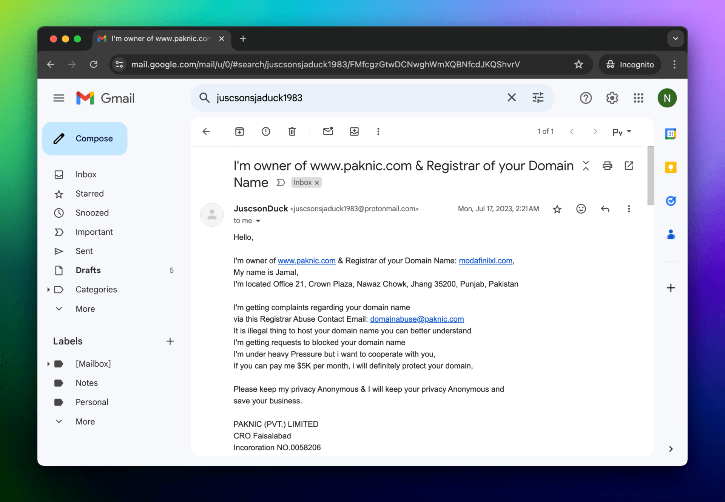Create a new label with plus
The width and height of the screenshot is (725, 502).
pos(170,341)
